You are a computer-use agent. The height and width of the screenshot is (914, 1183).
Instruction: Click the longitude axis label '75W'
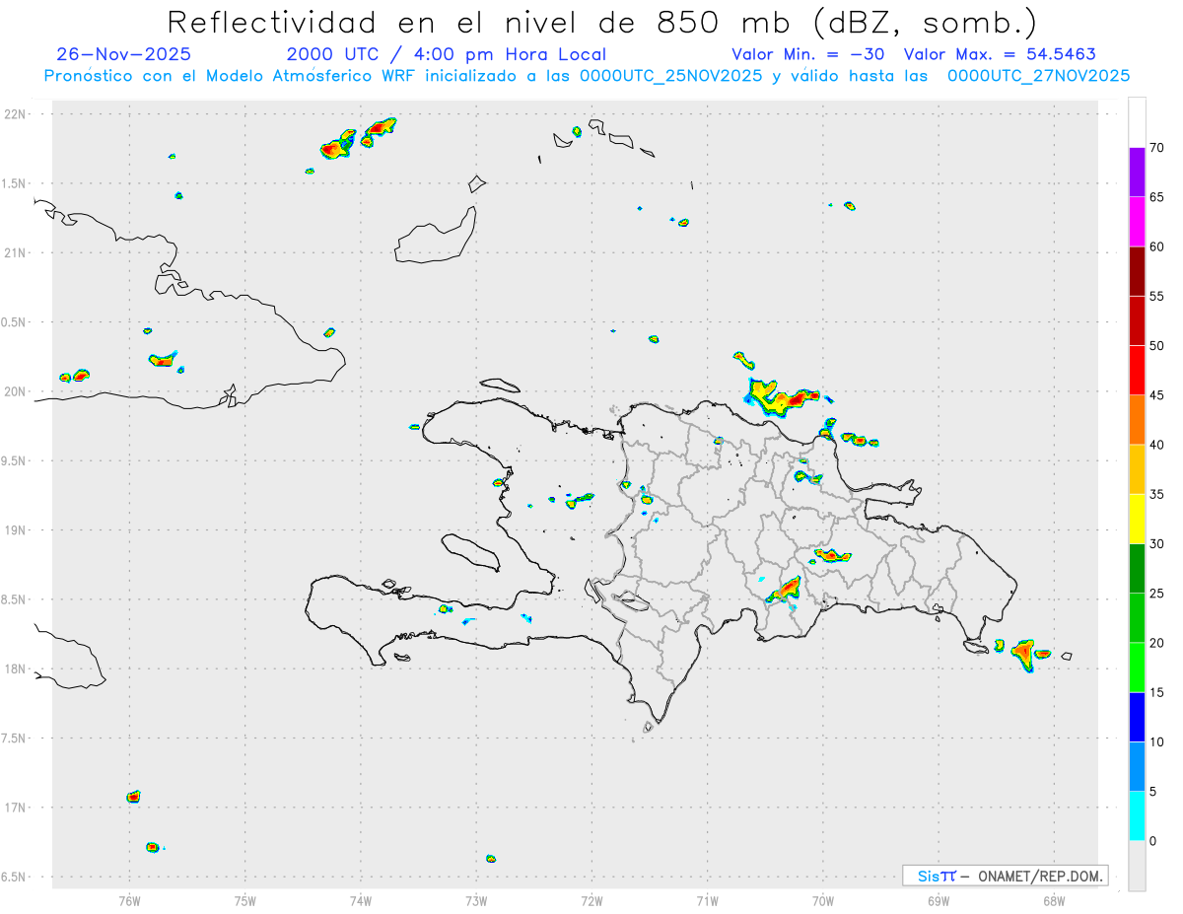click(245, 901)
